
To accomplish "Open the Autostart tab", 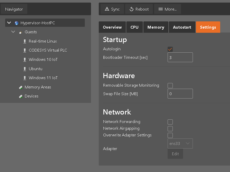I will click(x=182, y=27).
